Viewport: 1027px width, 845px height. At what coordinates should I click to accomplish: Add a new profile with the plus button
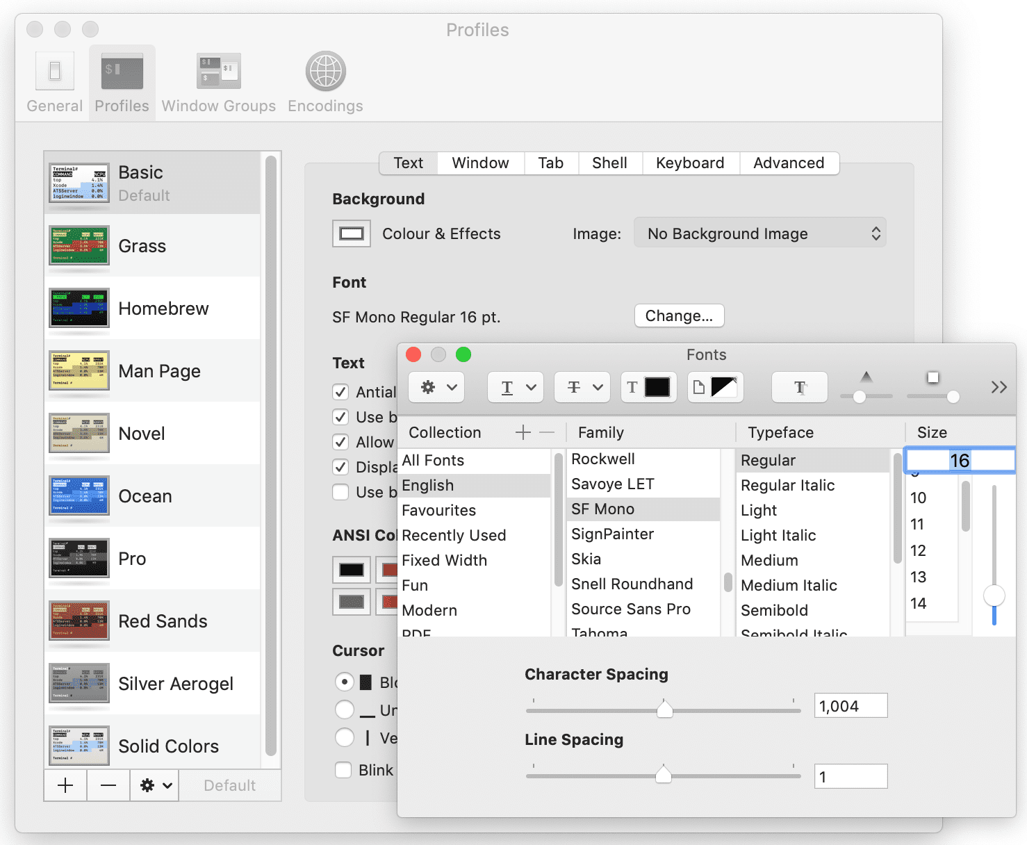click(x=65, y=785)
